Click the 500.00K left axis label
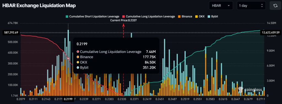 coord(13,42)
